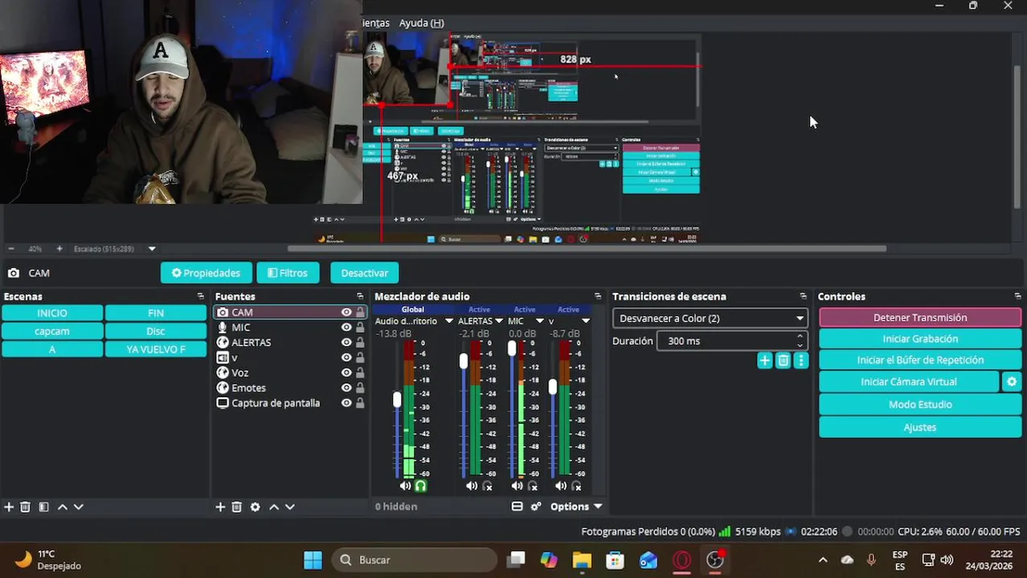Viewport: 1027px width, 578px height.
Task: Click the Duración 300 ms field
Action: point(731,341)
